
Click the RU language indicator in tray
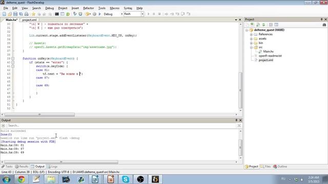283,178
